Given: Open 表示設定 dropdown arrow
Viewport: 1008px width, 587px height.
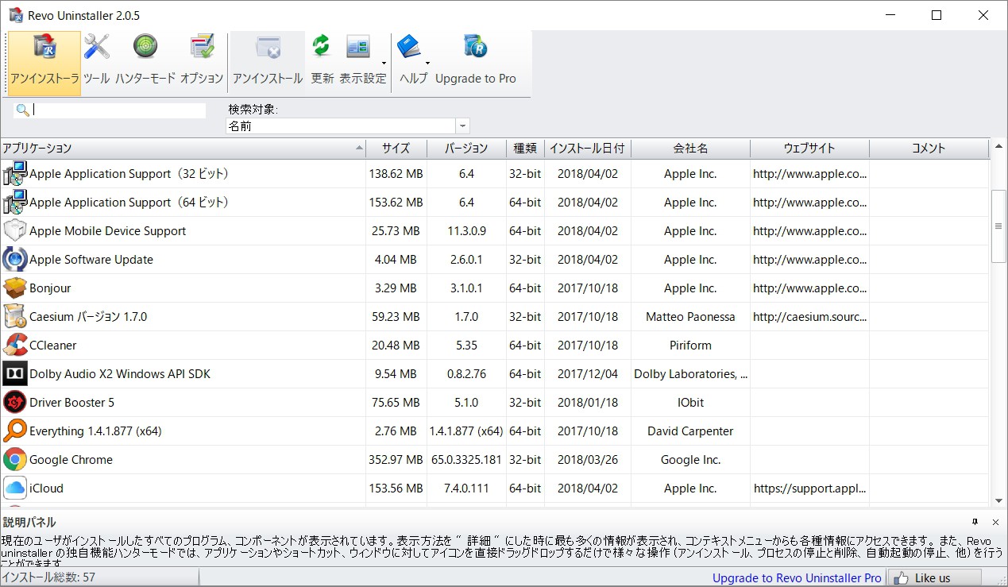Looking at the screenshot, I should (384, 64).
